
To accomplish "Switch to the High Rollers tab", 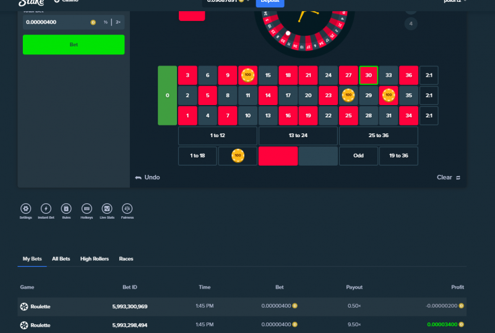I will [x=95, y=259].
